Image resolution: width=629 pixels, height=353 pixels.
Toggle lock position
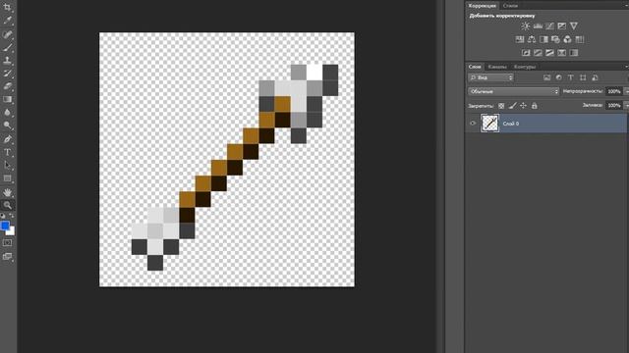point(523,106)
